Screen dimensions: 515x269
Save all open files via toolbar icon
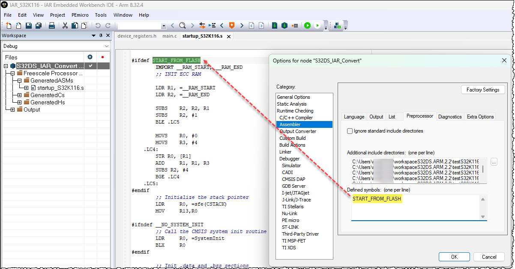click(x=38, y=26)
